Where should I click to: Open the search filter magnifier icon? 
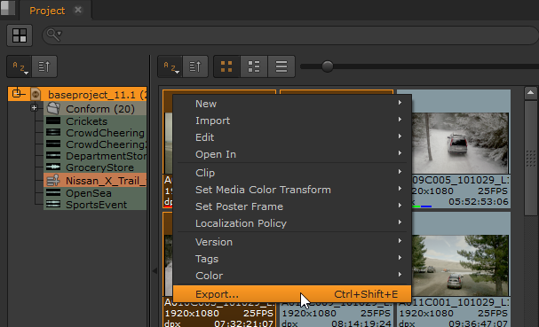54,35
